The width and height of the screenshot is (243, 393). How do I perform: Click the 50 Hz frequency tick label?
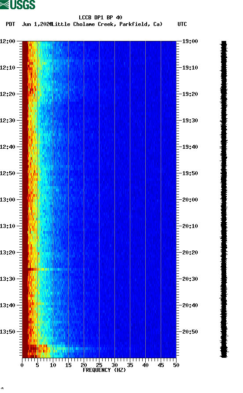[x=176, y=365]
